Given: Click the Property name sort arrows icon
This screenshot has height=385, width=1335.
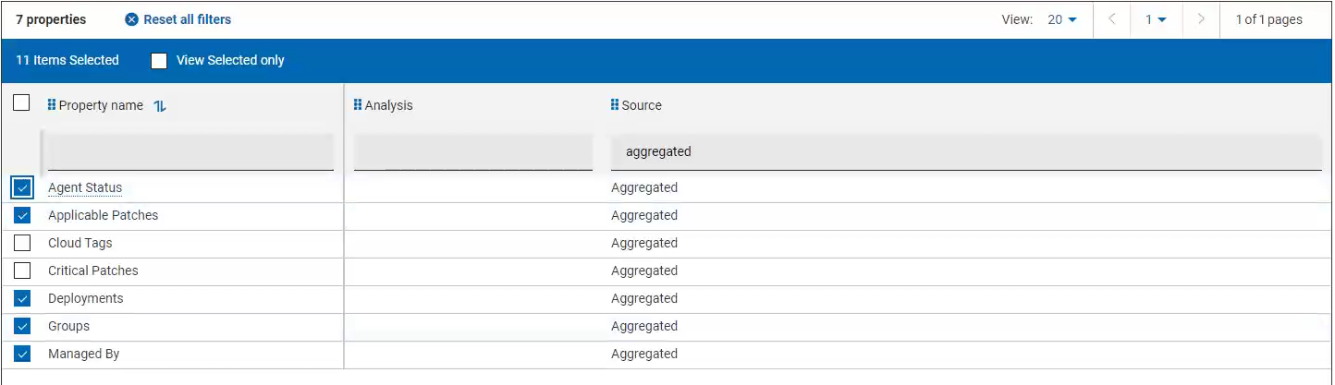Looking at the screenshot, I should click(160, 105).
